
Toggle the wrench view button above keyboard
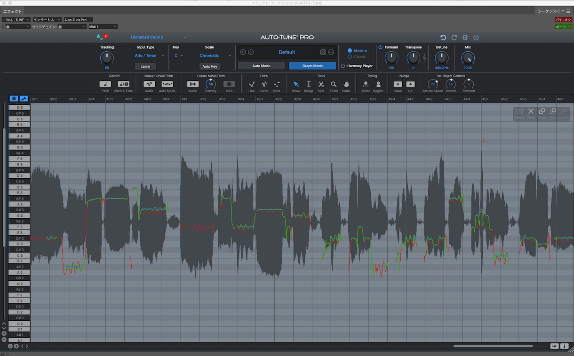coord(24,99)
